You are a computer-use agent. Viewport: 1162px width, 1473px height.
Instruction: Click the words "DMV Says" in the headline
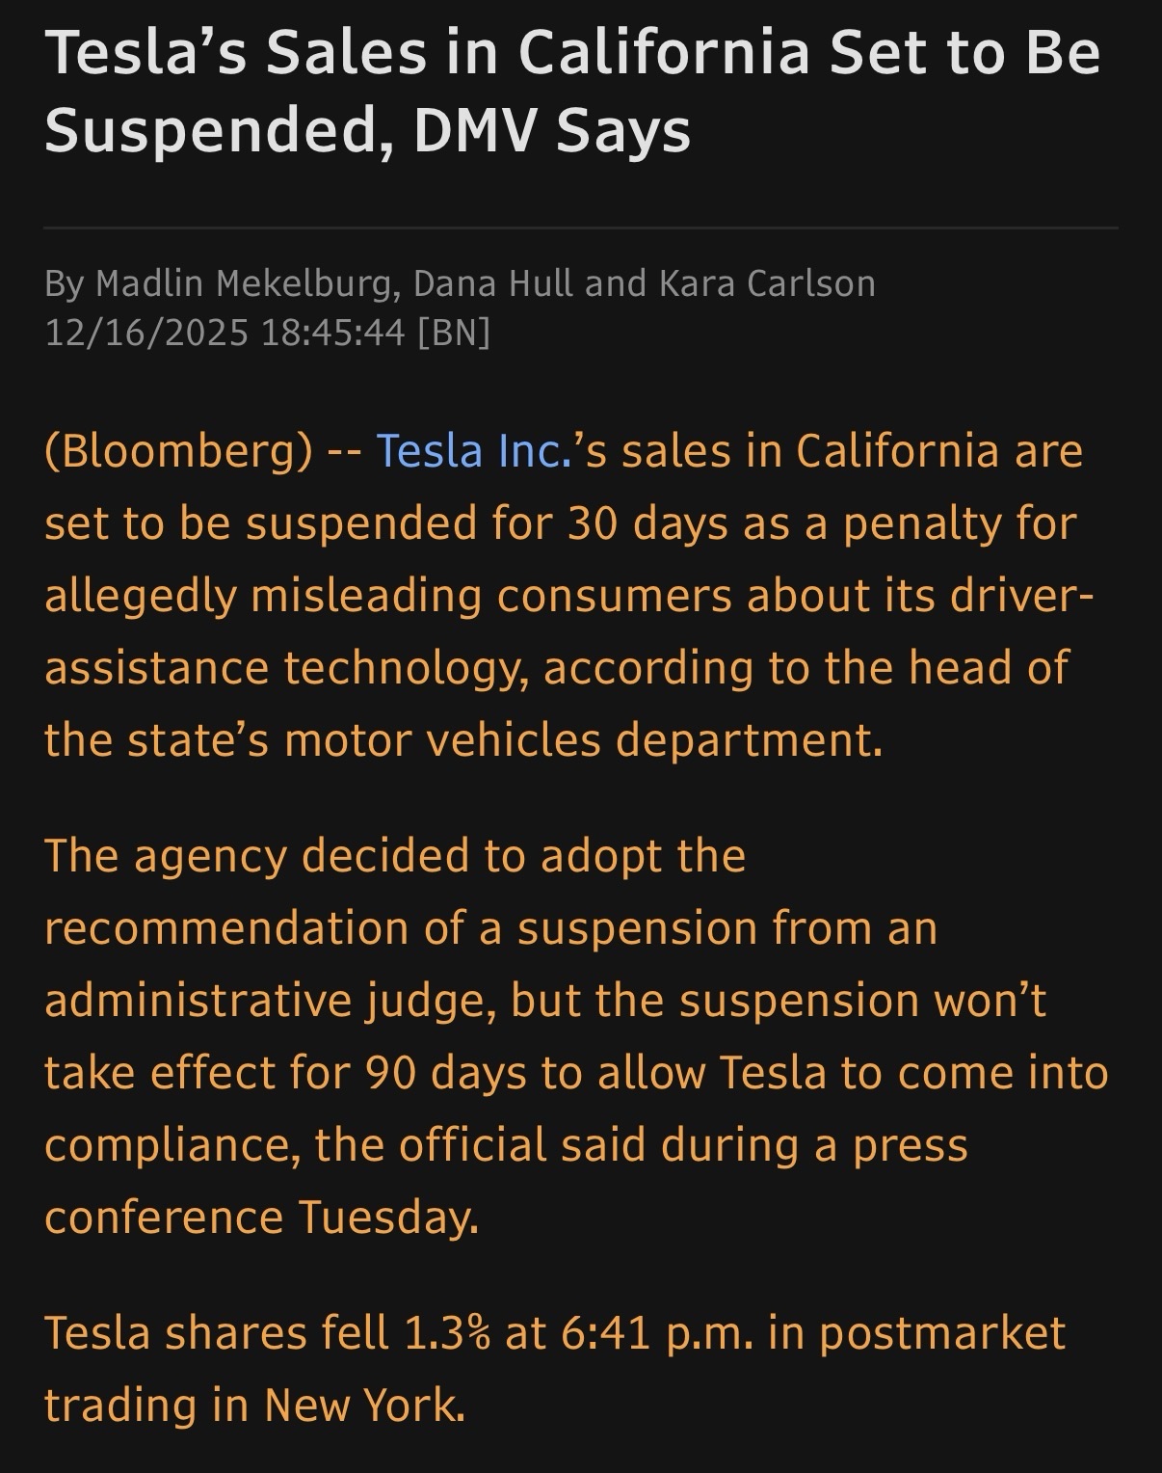click(x=552, y=130)
